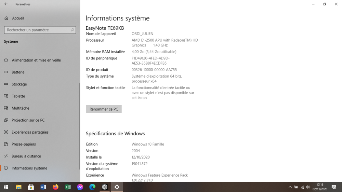Click the info icon beside Informations système
The width and height of the screenshot is (342, 192).
(x=6, y=168)
